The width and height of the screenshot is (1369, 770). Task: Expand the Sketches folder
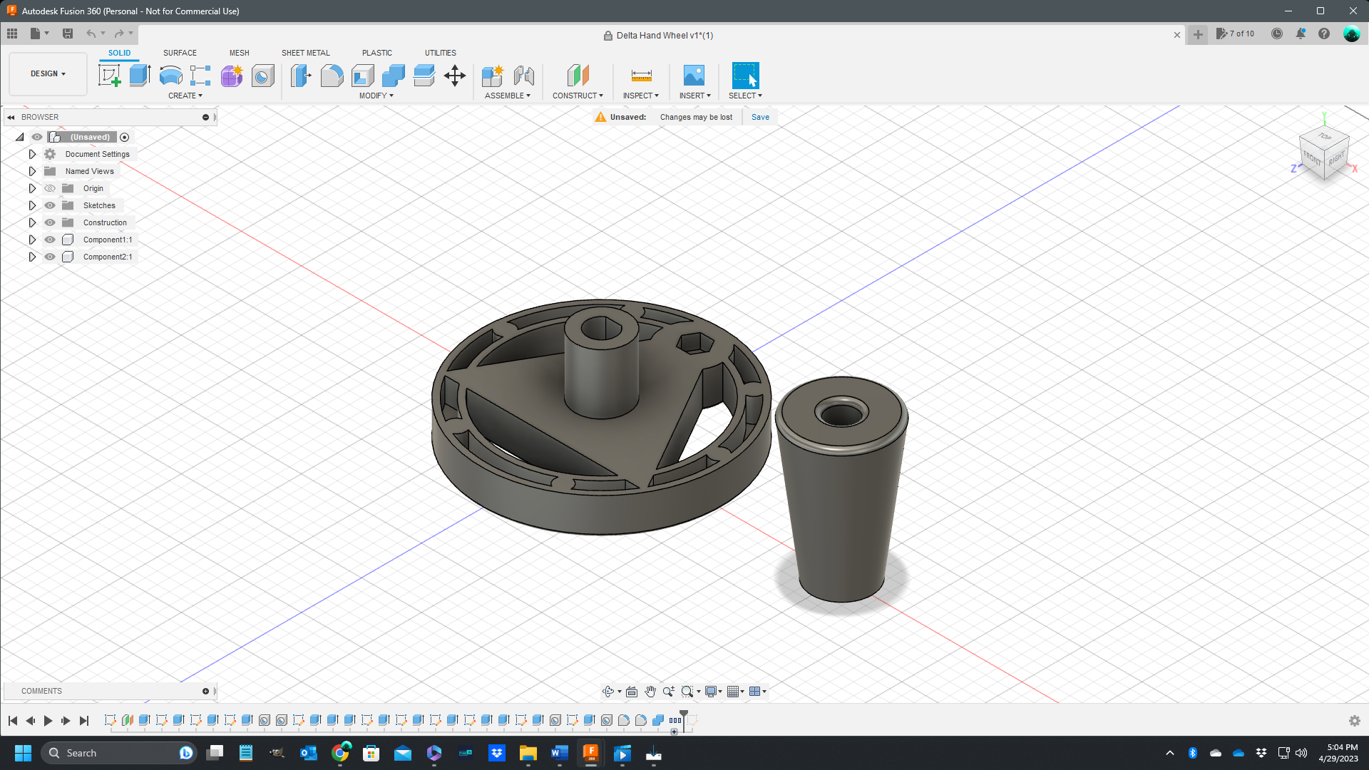32,205
